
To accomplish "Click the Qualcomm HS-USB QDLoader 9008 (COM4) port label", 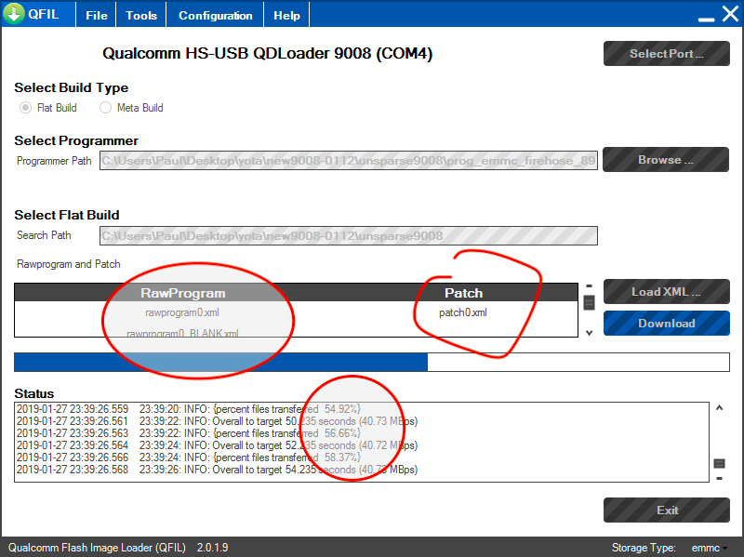I will pos(268,53).
